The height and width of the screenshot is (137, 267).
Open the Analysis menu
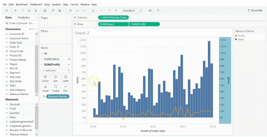tap(56, 5)
